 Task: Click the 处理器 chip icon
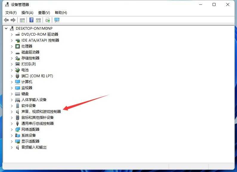pyautogui.click(x=18, y=46)
